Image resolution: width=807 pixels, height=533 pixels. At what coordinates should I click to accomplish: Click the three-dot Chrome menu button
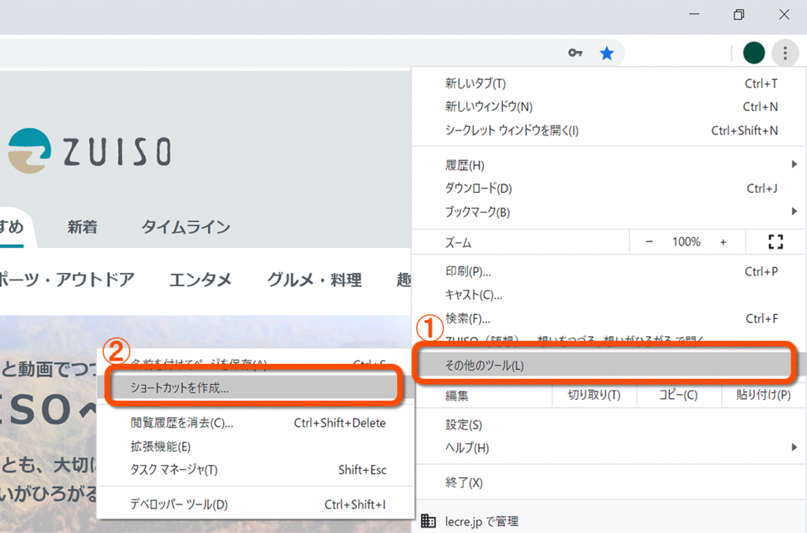[785, 54]
